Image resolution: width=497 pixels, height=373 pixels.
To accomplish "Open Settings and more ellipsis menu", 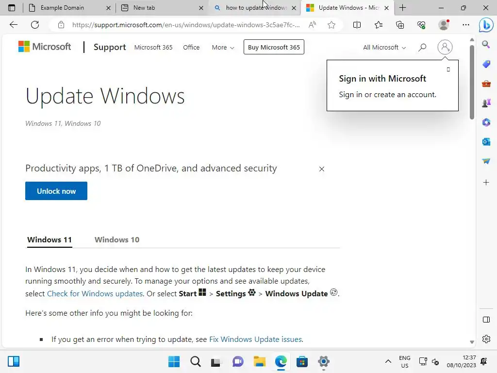I will point(465,25).
